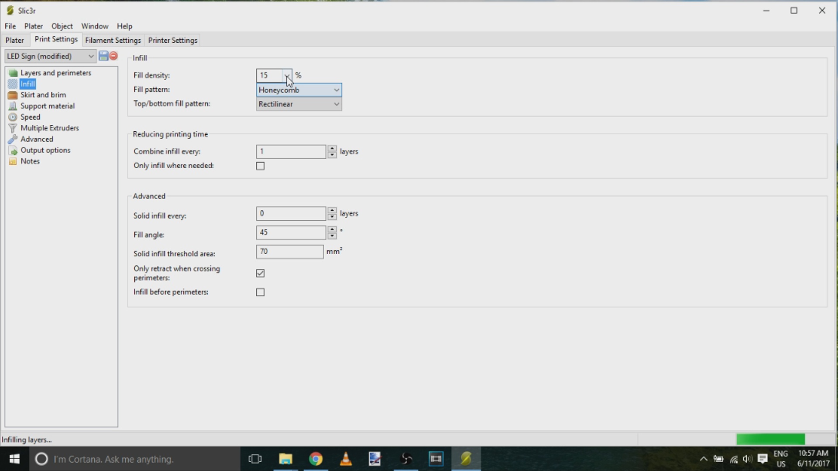Expand the Fill pattern Honeycomb dropdown
Screen dimensions: 838x471
(336, 90)
